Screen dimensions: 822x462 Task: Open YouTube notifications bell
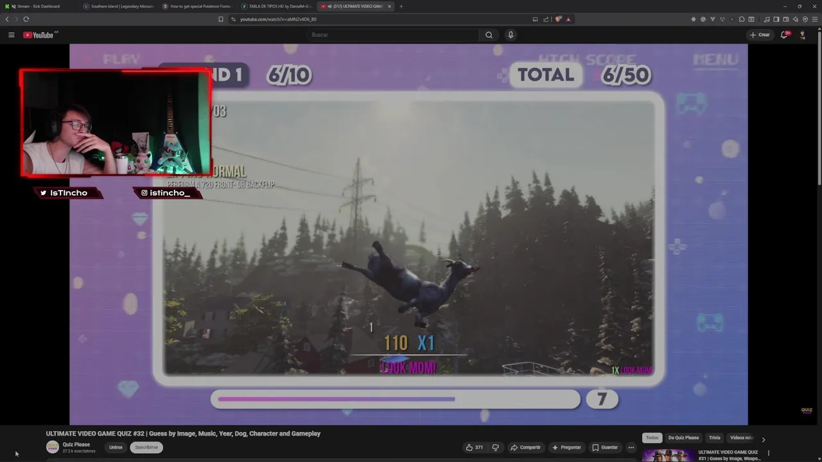pos(784,35)
